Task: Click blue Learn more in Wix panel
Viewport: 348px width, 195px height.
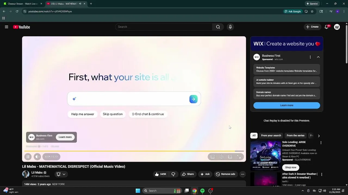Action: coord(287,105)
